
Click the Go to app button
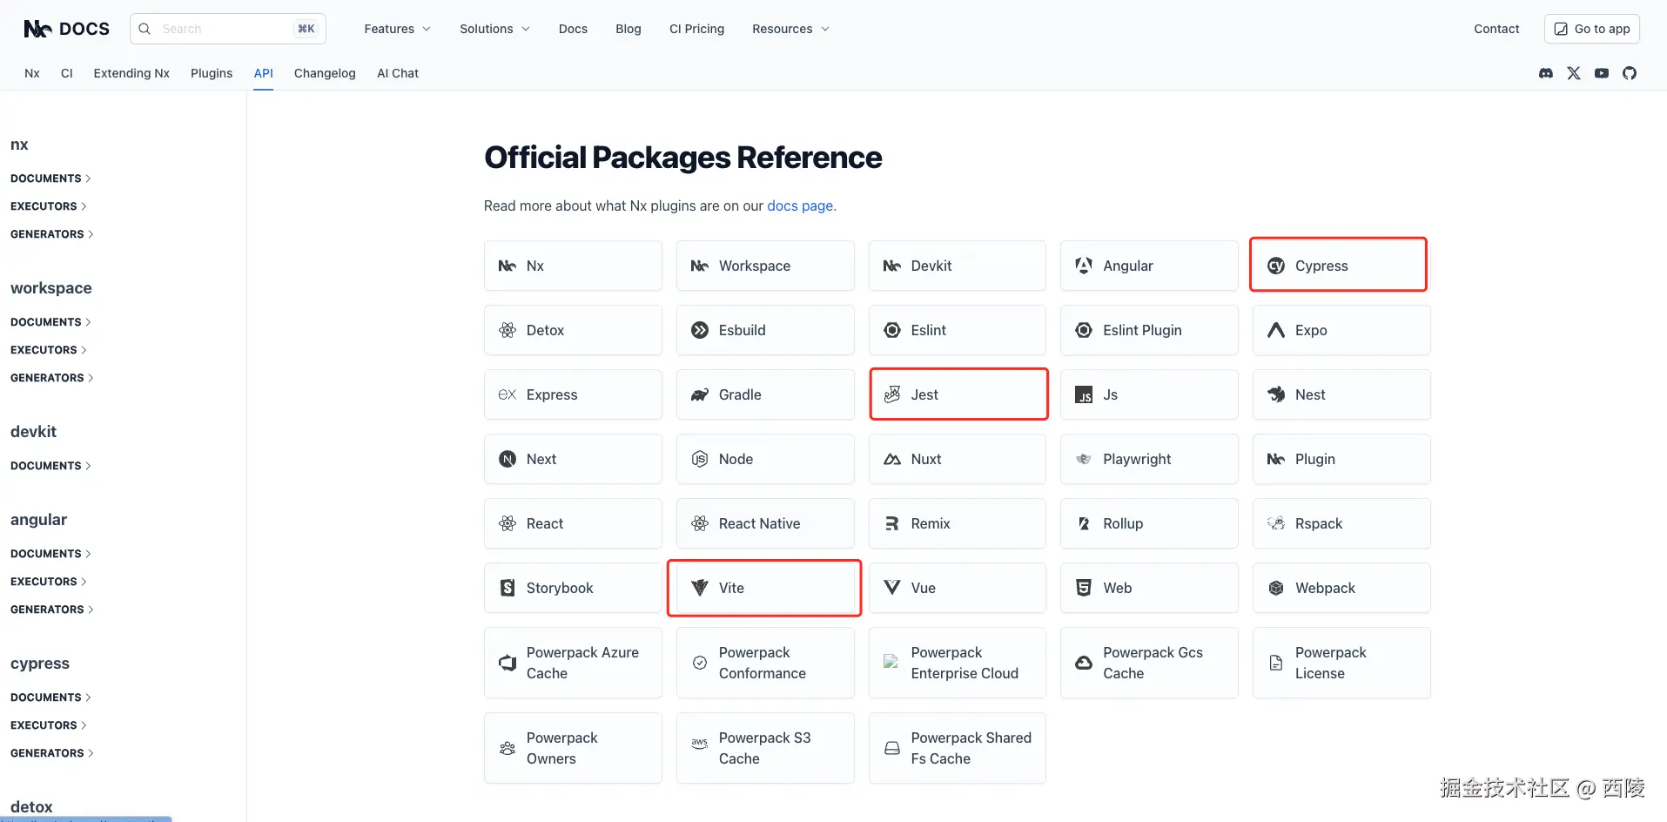[x=1591, y=29]
